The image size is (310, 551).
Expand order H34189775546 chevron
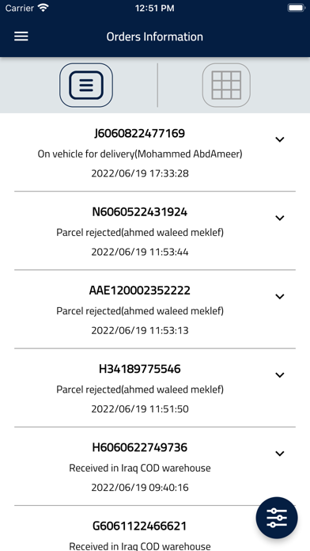point(279,375)
